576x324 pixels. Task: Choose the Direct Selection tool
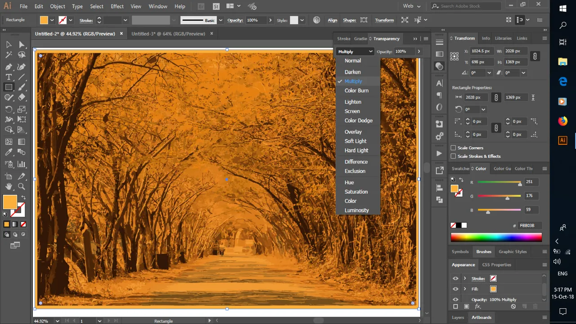pos(21,45)
